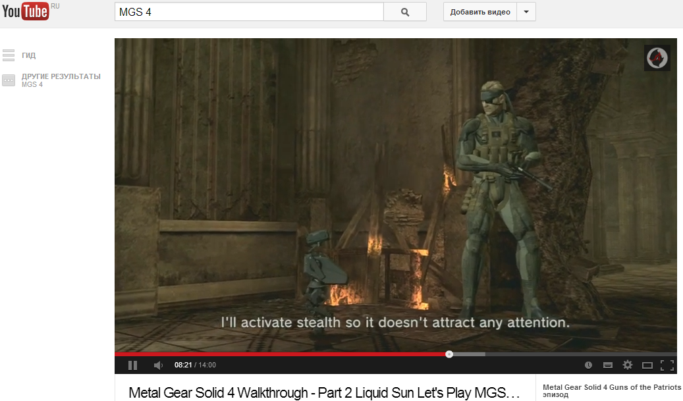Click the 08:21 / 14:00 time display
The image size is (683, 401).
[195, 365]
